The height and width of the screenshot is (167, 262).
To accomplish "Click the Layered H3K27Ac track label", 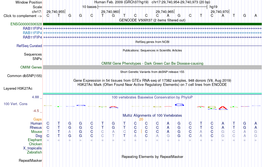I will pos(18,89).
